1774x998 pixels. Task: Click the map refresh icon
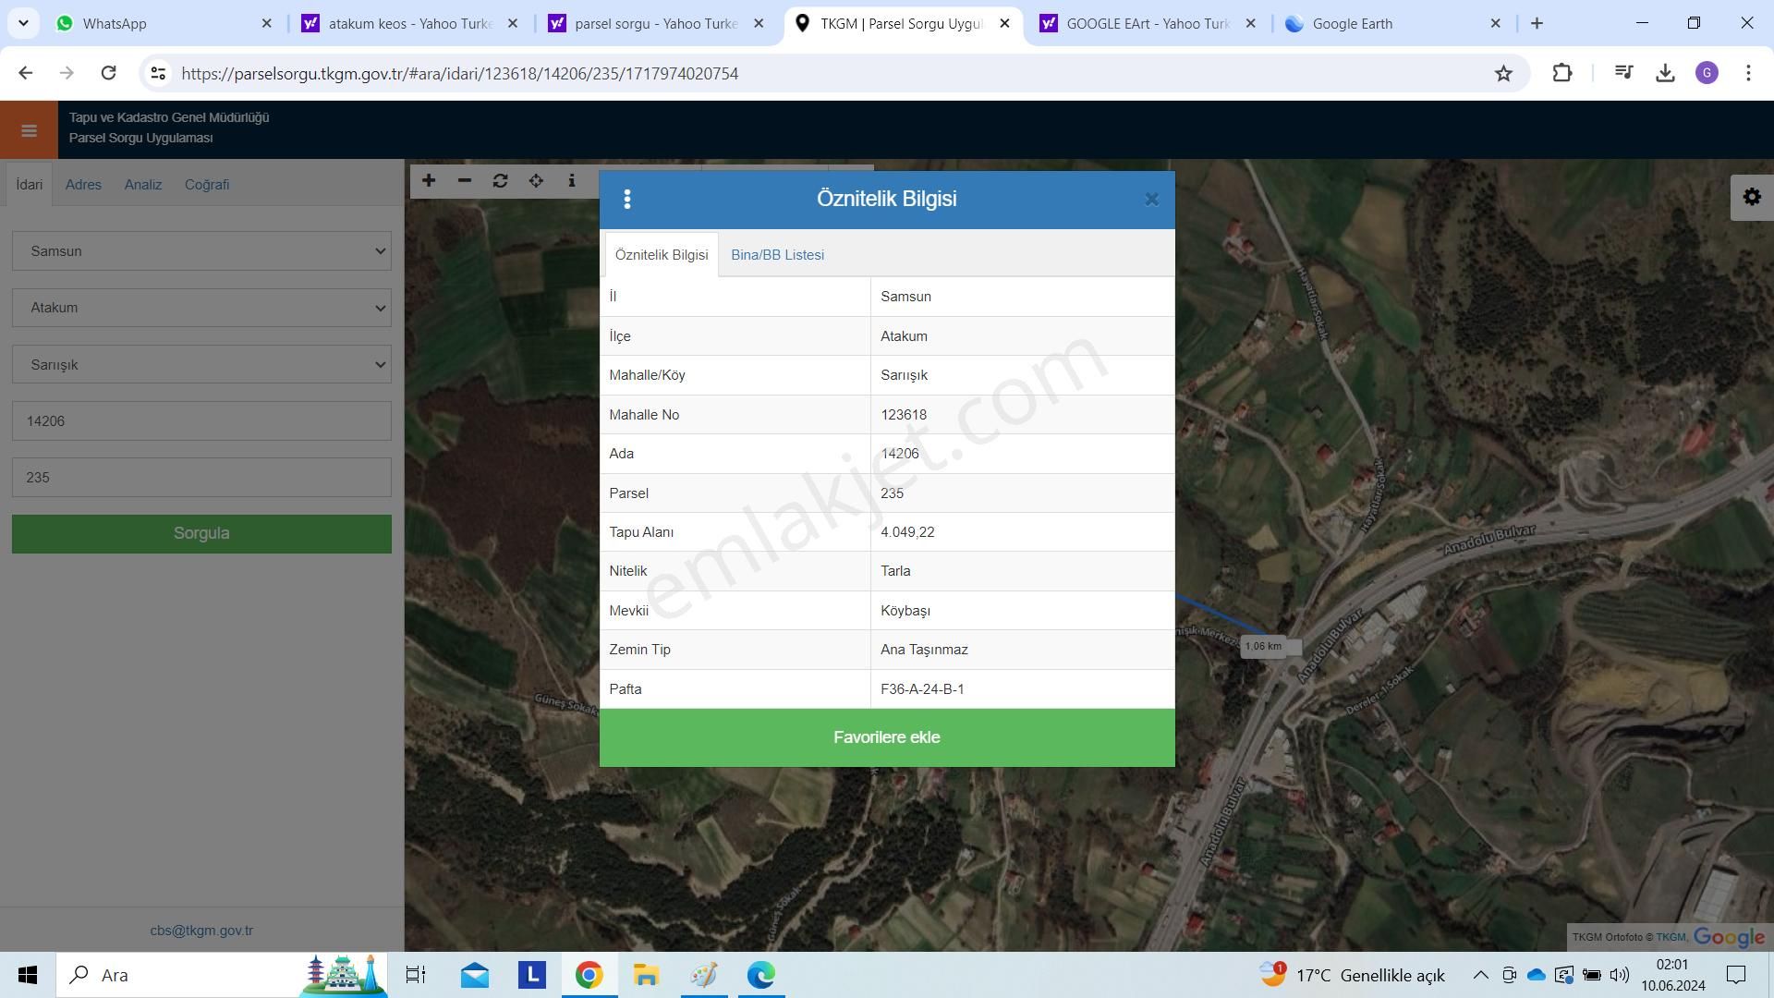500,181
